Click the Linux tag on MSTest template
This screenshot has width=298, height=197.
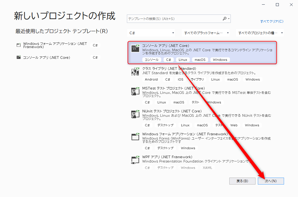162,102
